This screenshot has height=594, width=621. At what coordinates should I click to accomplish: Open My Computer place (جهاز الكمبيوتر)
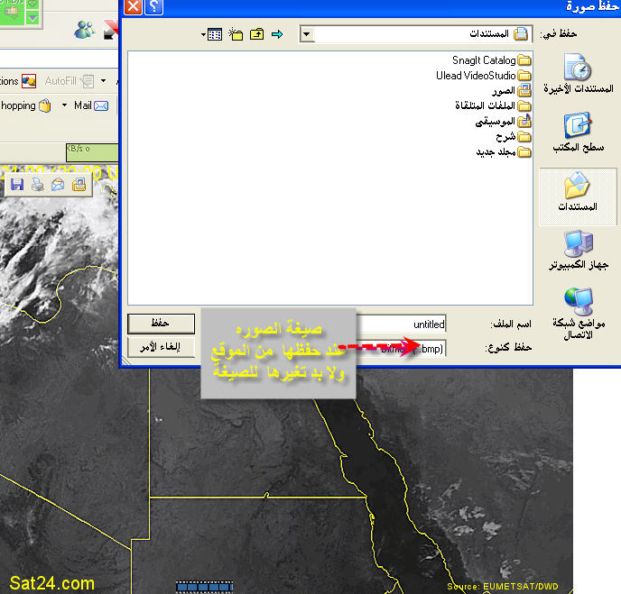pos(578,250)
